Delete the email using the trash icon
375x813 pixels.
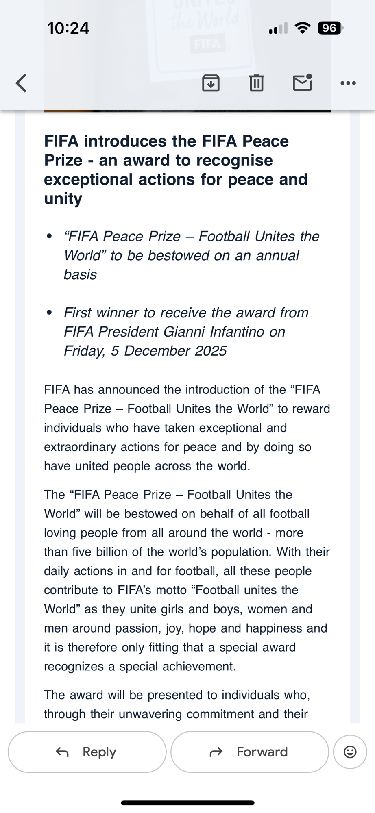coord(256,83)
